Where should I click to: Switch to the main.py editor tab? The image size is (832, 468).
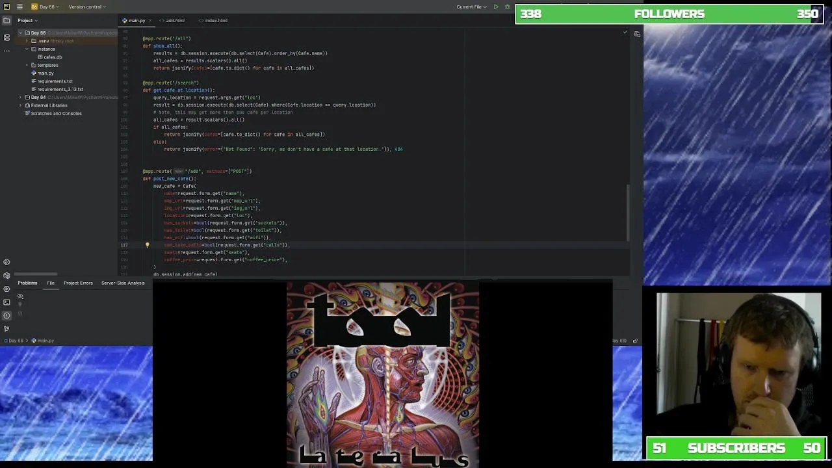pyautogui.click(x=136, y=20)
